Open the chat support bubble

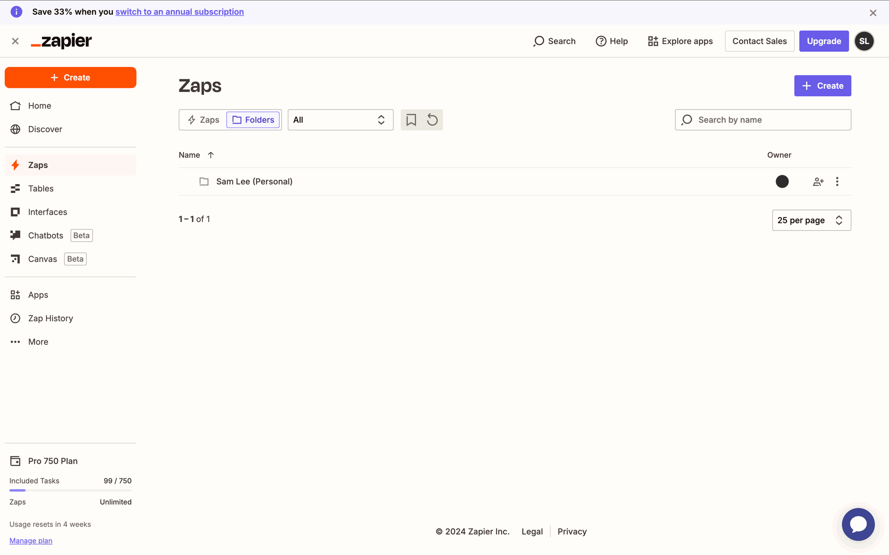858,524
